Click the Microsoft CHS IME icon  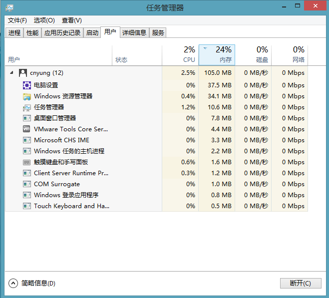pyautogui.click(x=27, y=140)
